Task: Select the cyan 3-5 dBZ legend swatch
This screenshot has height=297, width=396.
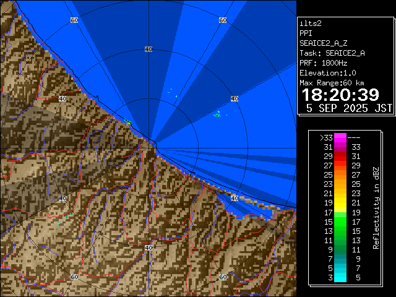Action: coord(340,277)
